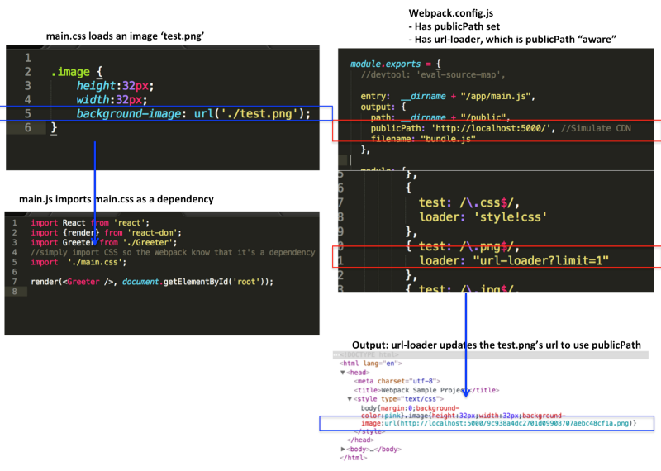Select the closing </head> tag line
Image resolution: width=661 pixels, height=471 pixels.
(x=360, y=440)
